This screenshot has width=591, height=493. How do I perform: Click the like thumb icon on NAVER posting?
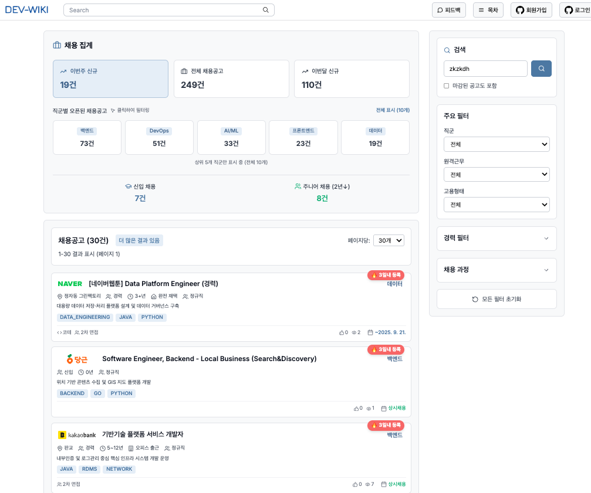tap(342, 332)
